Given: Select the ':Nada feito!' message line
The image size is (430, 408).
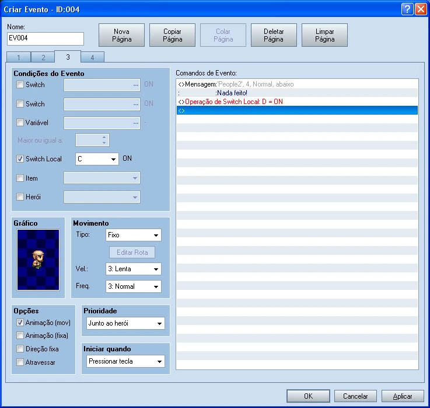Looking at the screenshot, I should click(298, 93).
